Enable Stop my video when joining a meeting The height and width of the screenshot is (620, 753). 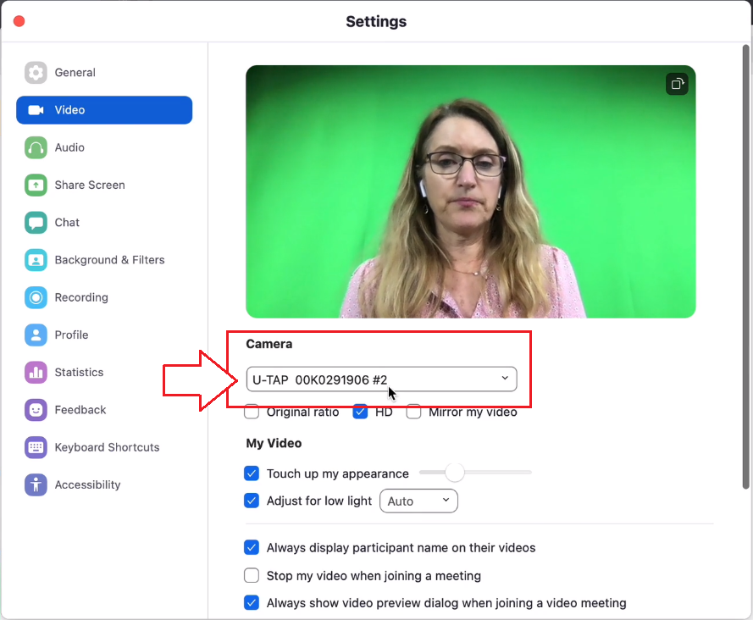pos(252,575)
